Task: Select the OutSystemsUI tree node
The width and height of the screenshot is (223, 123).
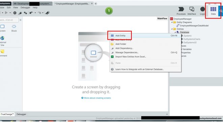Action: tap(190, 42)
